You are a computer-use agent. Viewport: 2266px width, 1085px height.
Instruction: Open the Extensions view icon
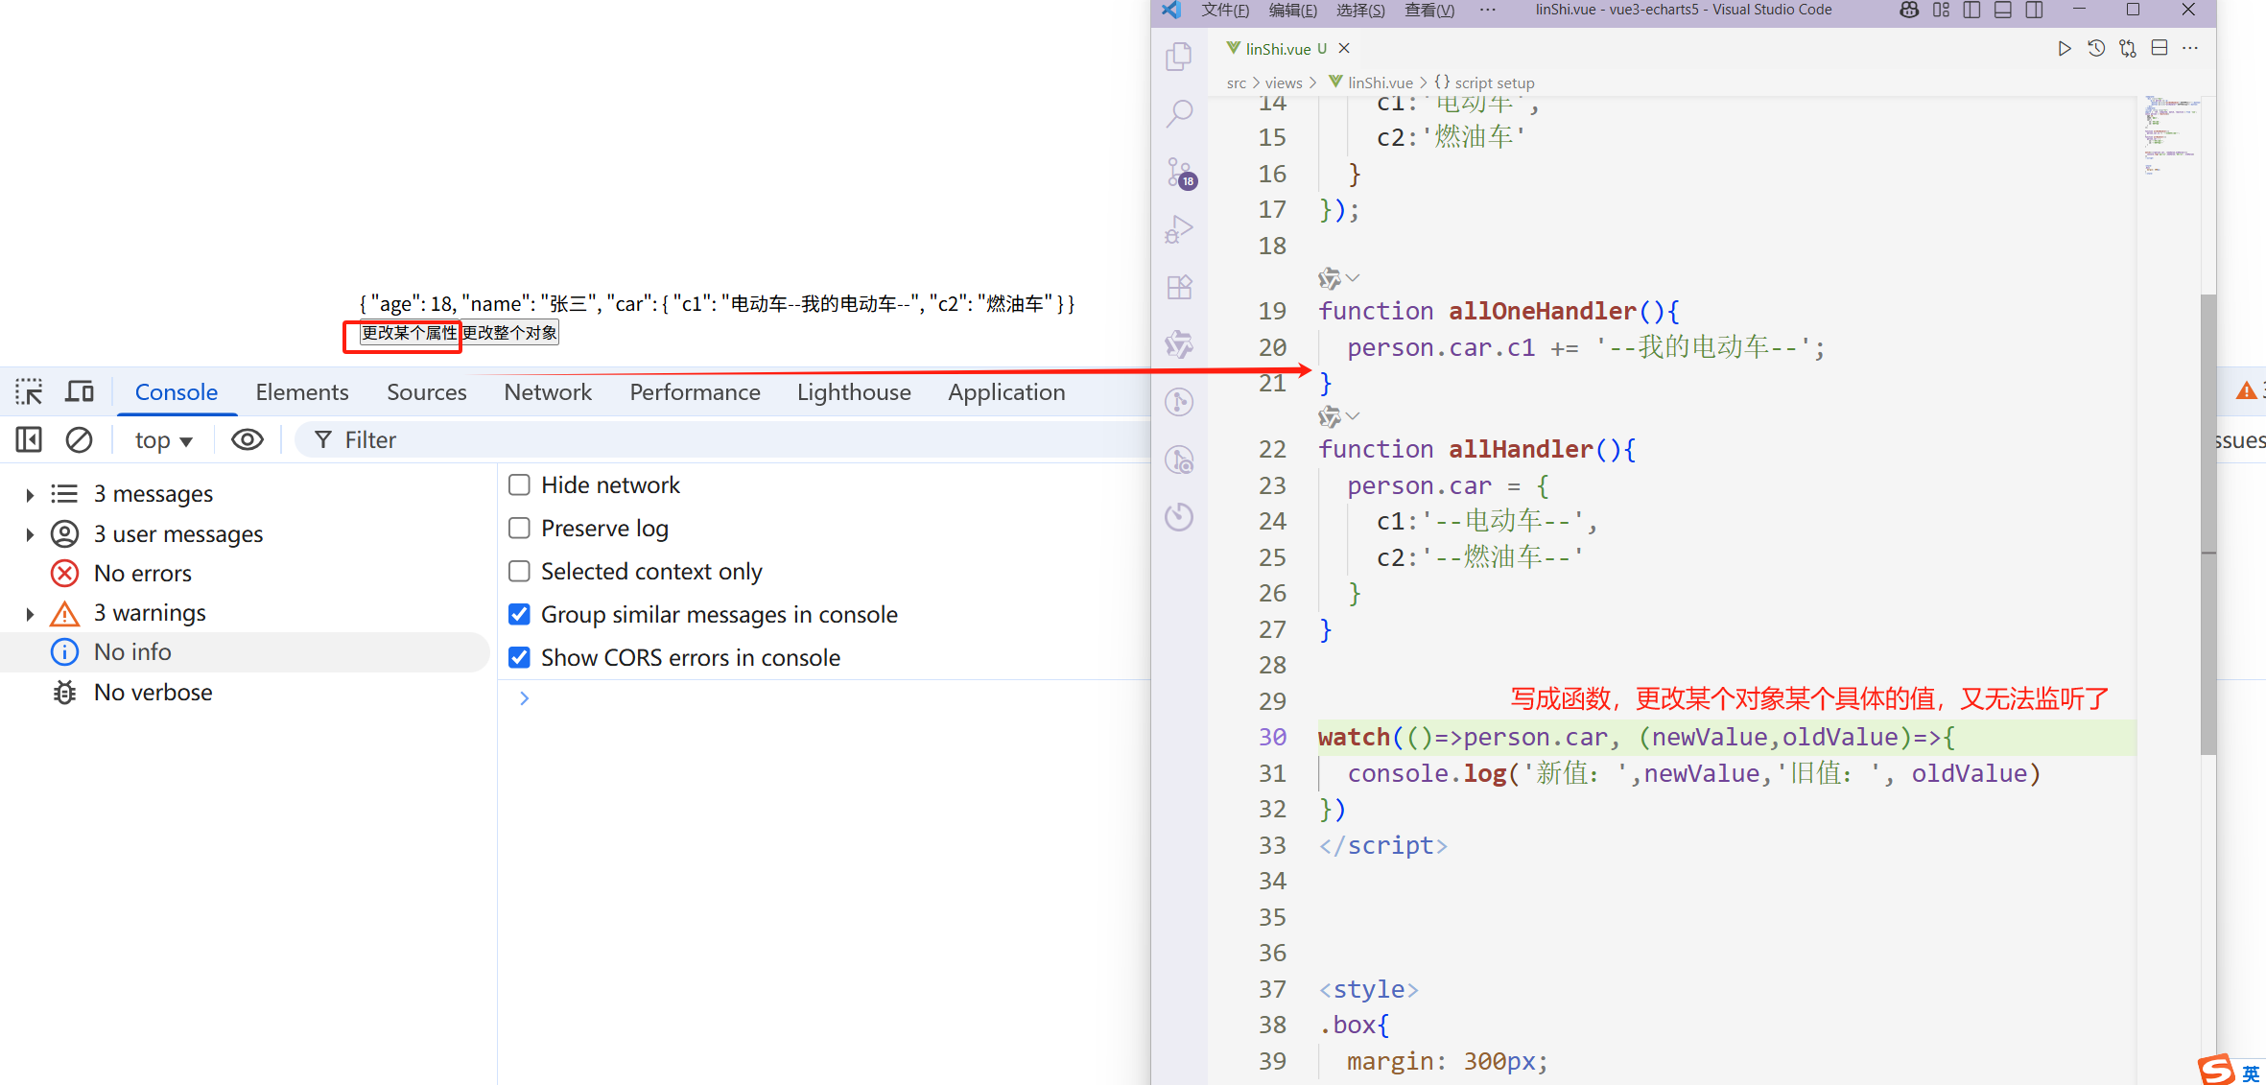pyautogui.click(x=1179, y=287)
